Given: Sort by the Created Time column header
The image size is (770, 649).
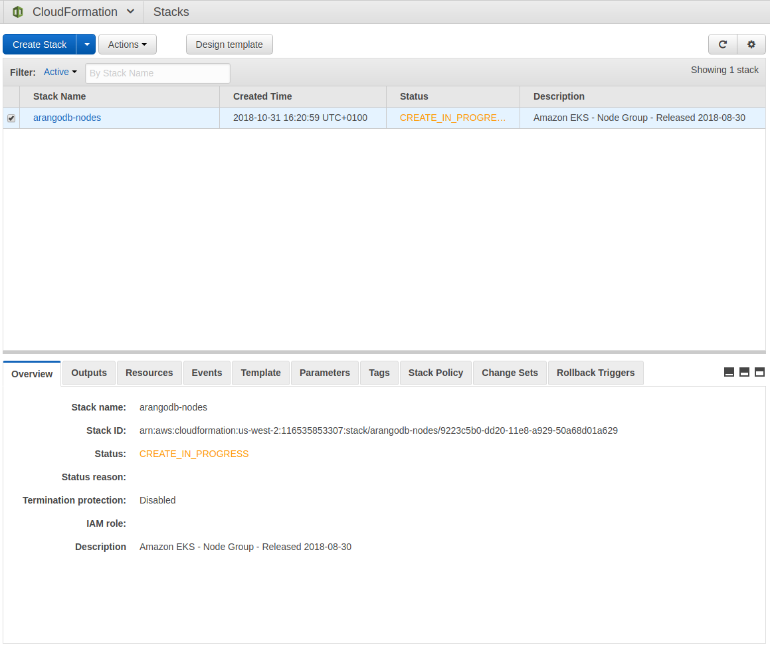Looking at the screenshot, I should pos(262,96).
